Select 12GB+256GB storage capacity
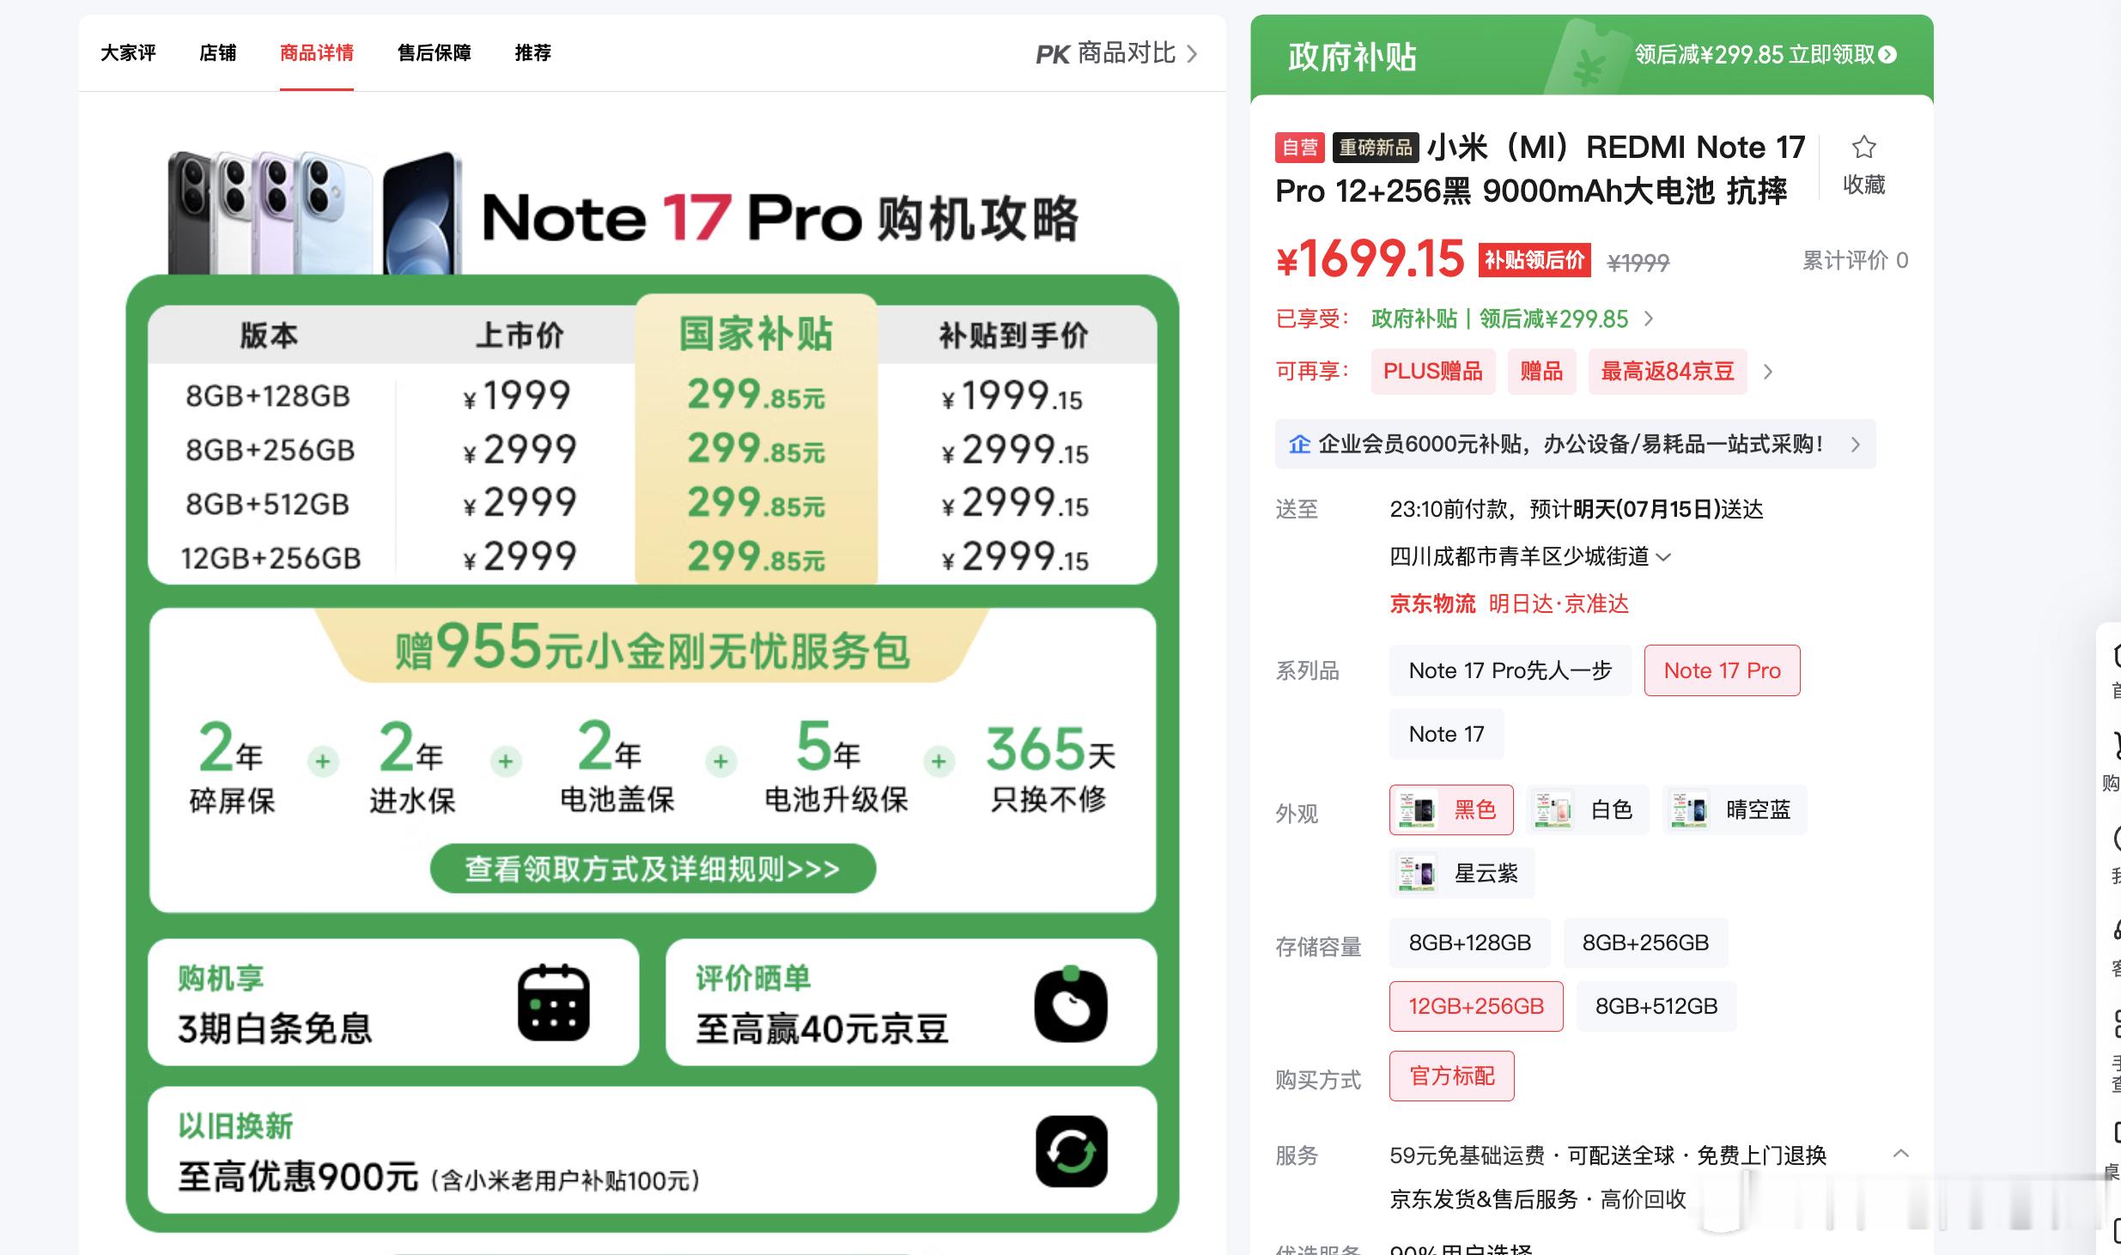The width and height of the screenshot is (2121, 1255). tap(1476, 1006)
